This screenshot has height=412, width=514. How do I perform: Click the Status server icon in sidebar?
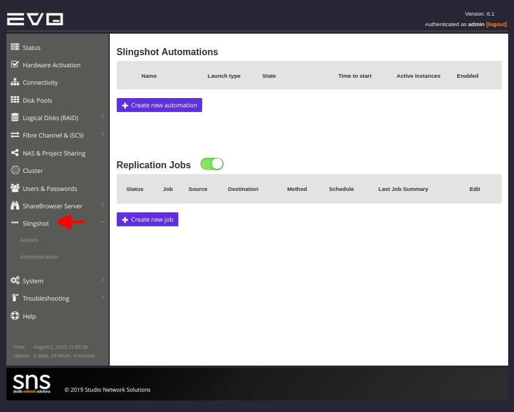coord(15,47)
